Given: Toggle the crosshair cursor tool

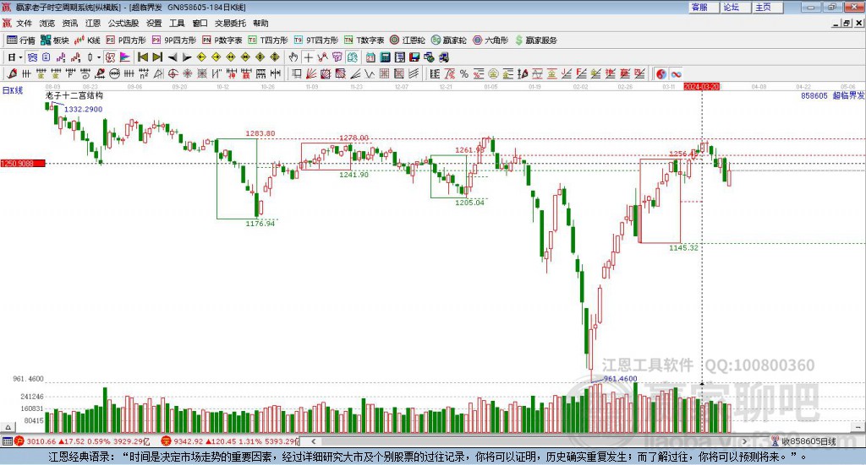Looking at the screenshot, I should pos(308,57).
